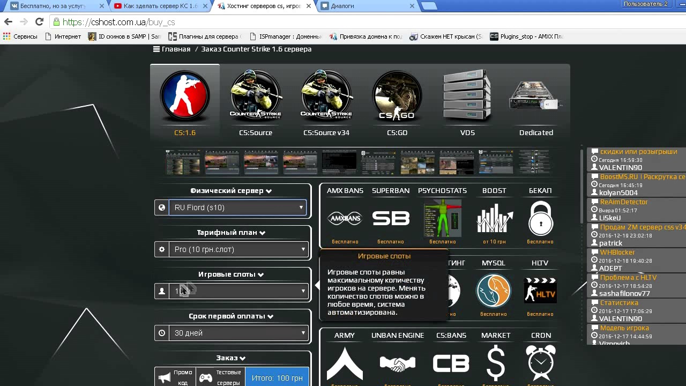Collapse the Заказ header
Screen dimensions: 686x386
click(231, 358)
